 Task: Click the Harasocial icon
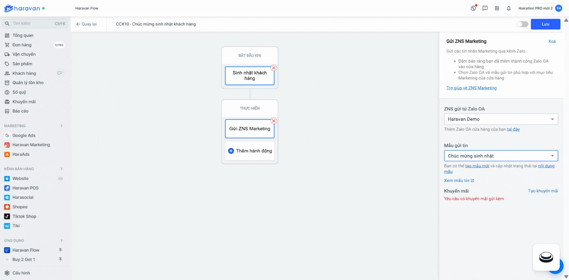(7, 198)
